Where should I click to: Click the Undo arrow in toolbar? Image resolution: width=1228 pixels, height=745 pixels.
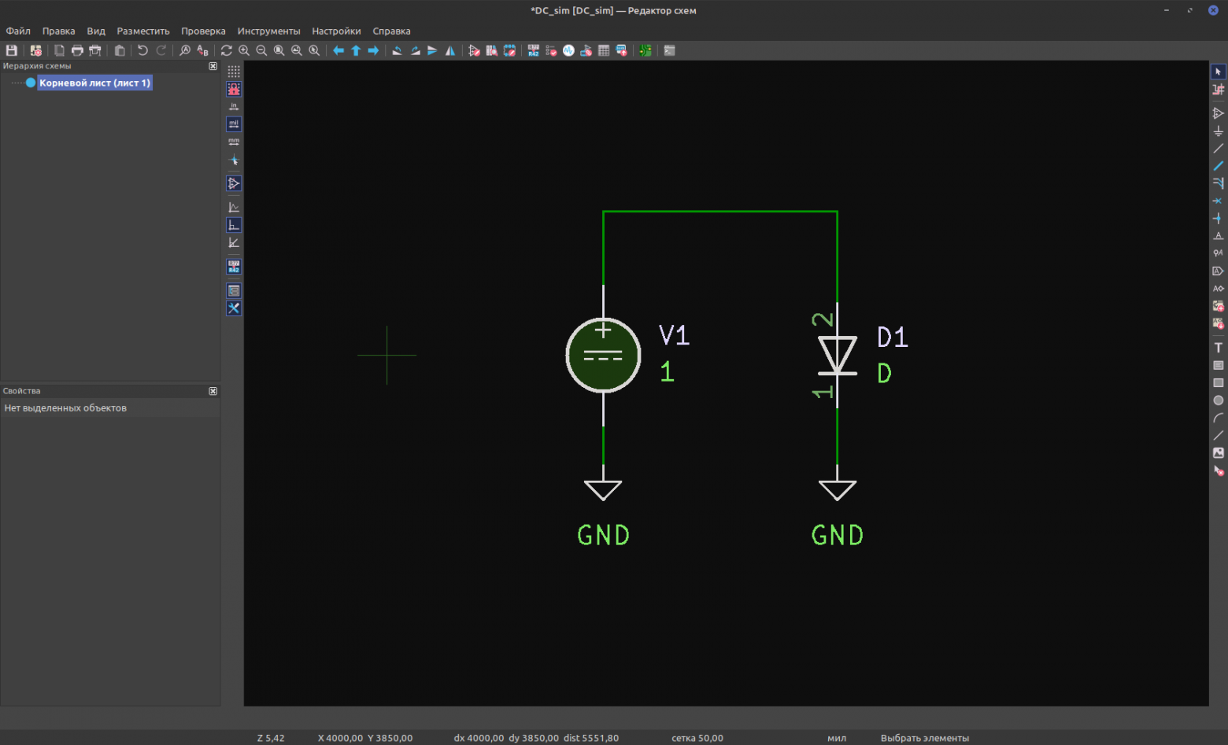[142, 50]
